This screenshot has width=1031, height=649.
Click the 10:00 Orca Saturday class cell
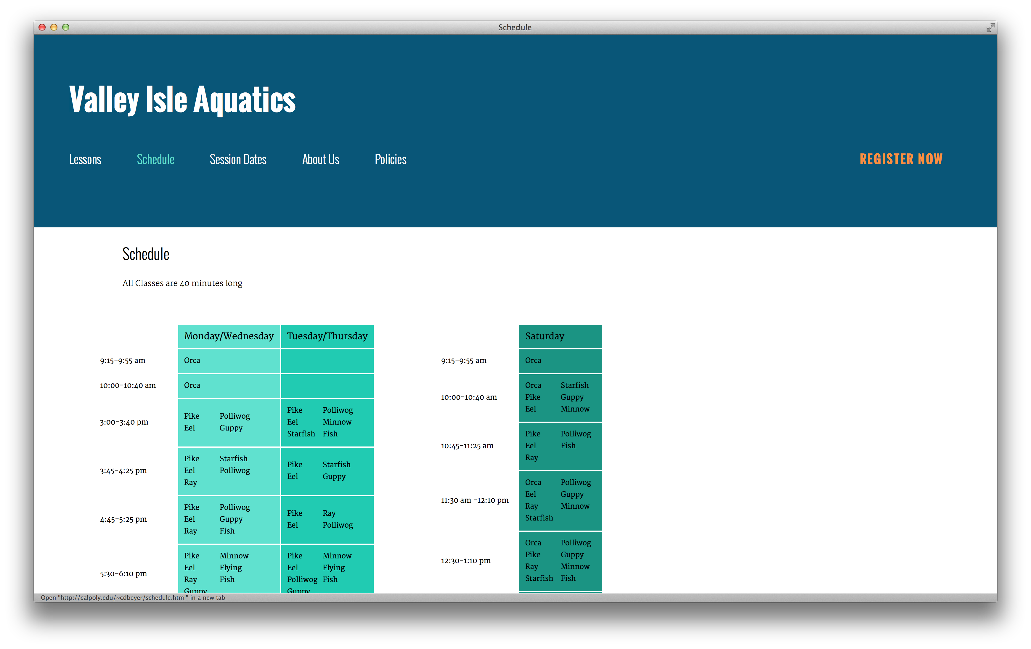pyautogui.click(x=561, y=397)
